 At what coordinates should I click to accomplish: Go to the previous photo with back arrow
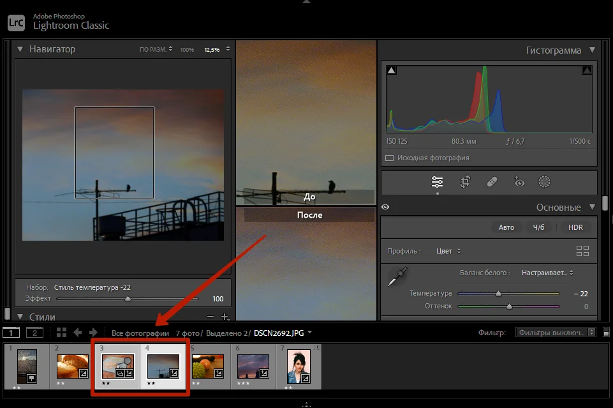point(78,332)
